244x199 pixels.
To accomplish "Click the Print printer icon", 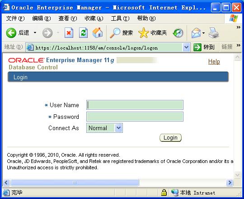I will click(x=214, y=33).
